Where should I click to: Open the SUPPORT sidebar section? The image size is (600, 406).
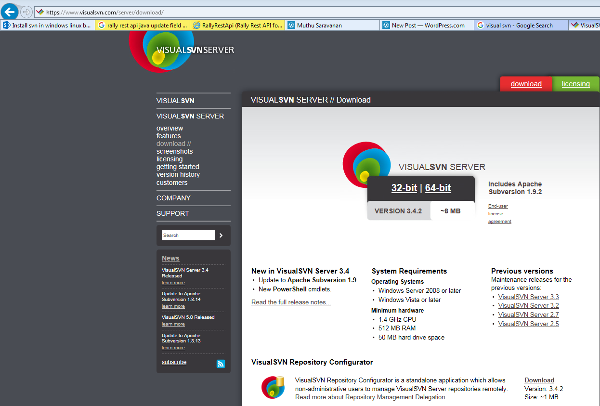(173, 213)
